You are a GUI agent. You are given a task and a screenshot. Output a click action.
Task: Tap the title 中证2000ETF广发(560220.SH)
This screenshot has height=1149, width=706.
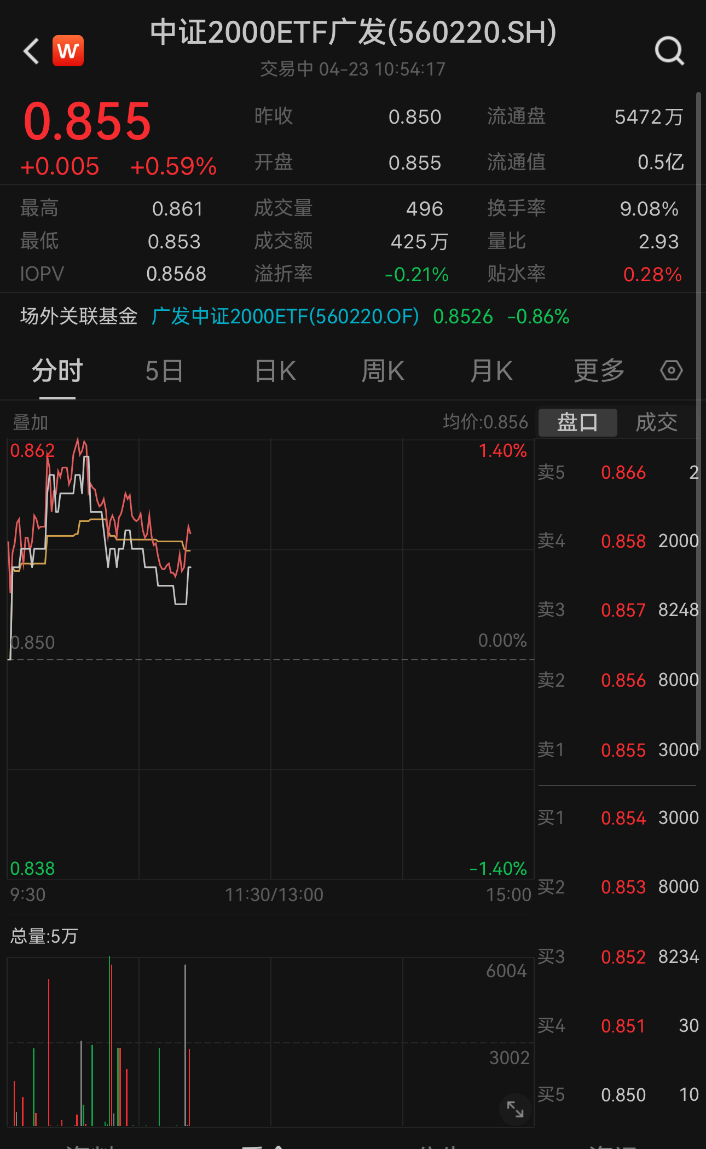click(353, 32)
